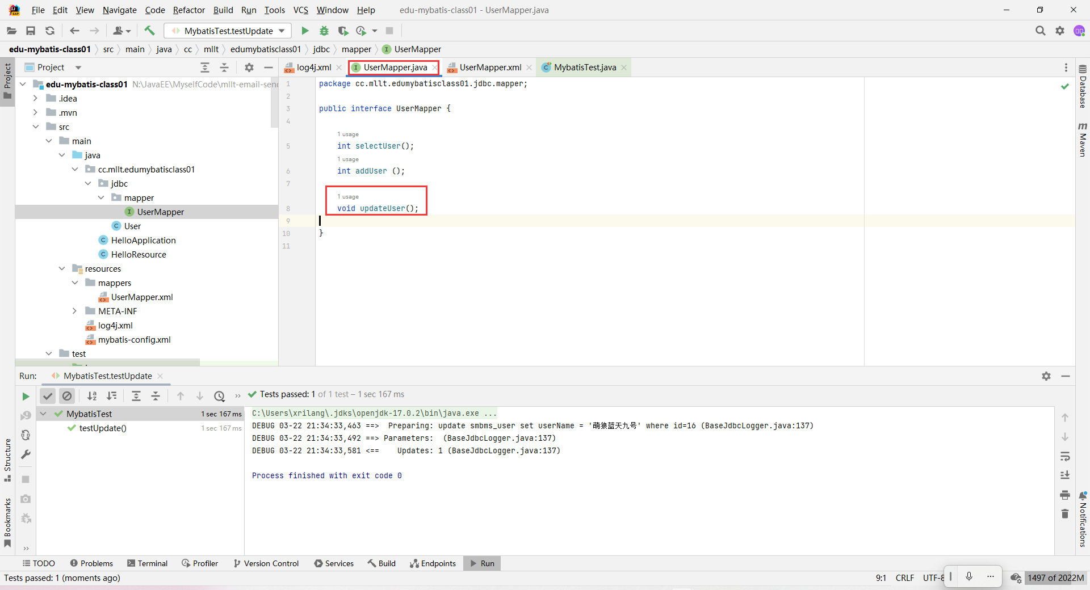This screenshot has height=590, width=1090.
Task: Run MybatisTest.testUpdate with the green play button
Action: (x=305, y=31)
